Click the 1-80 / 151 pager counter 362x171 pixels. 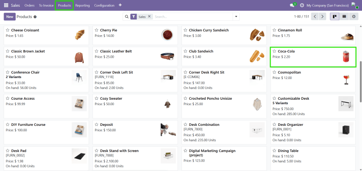(301, 17)
